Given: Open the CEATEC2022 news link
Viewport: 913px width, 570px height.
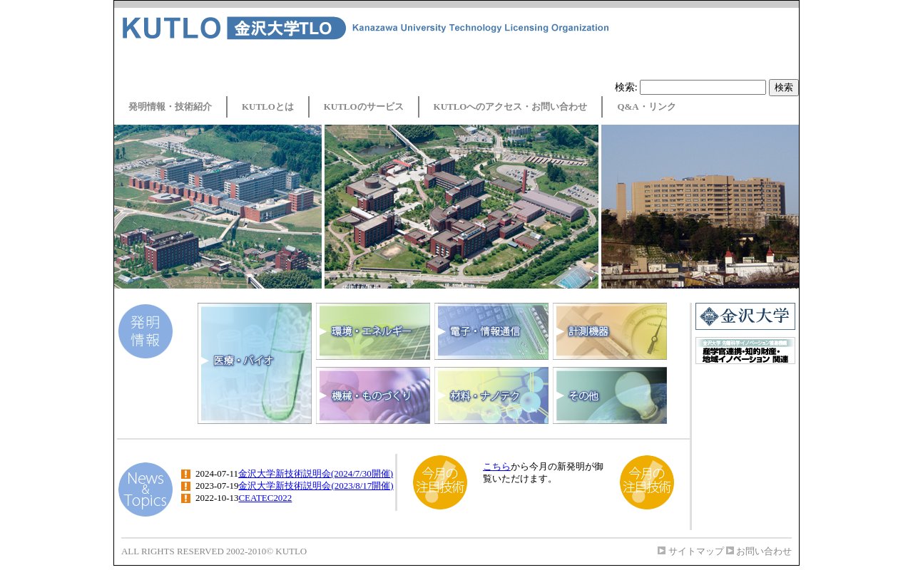Looking at the screenshot, I should [x=265, y=498].
